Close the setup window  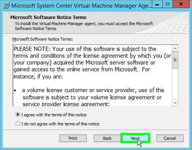(x=181, y=4)
